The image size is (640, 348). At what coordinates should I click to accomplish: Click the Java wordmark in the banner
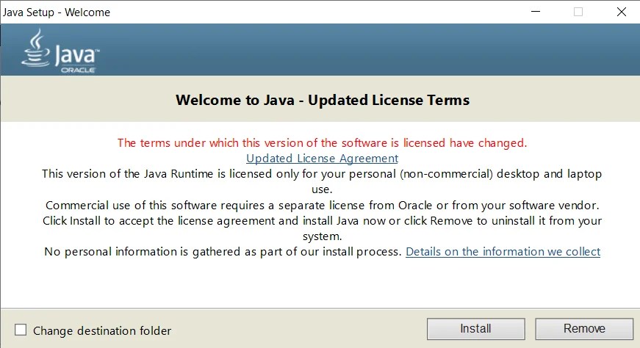click(x=73, y=54)
